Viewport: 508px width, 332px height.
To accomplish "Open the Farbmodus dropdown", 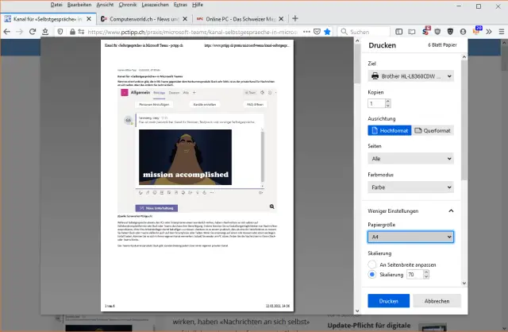I will (x=410, y=187).
